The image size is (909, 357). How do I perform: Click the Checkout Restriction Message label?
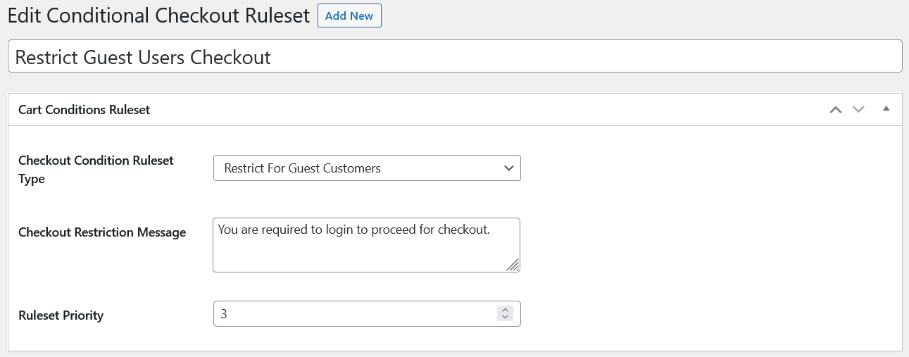click(102, 232)
